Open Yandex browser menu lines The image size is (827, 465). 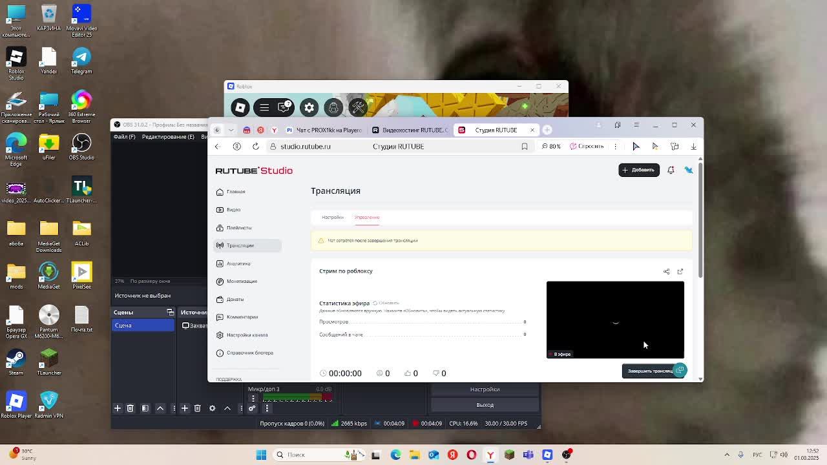[636, 125]
